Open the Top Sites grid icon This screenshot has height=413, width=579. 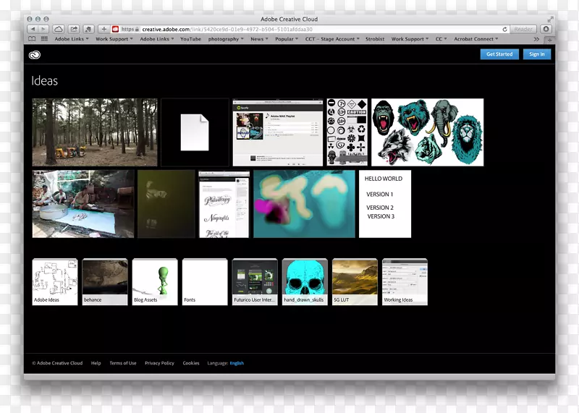click(x=44, y=39)
